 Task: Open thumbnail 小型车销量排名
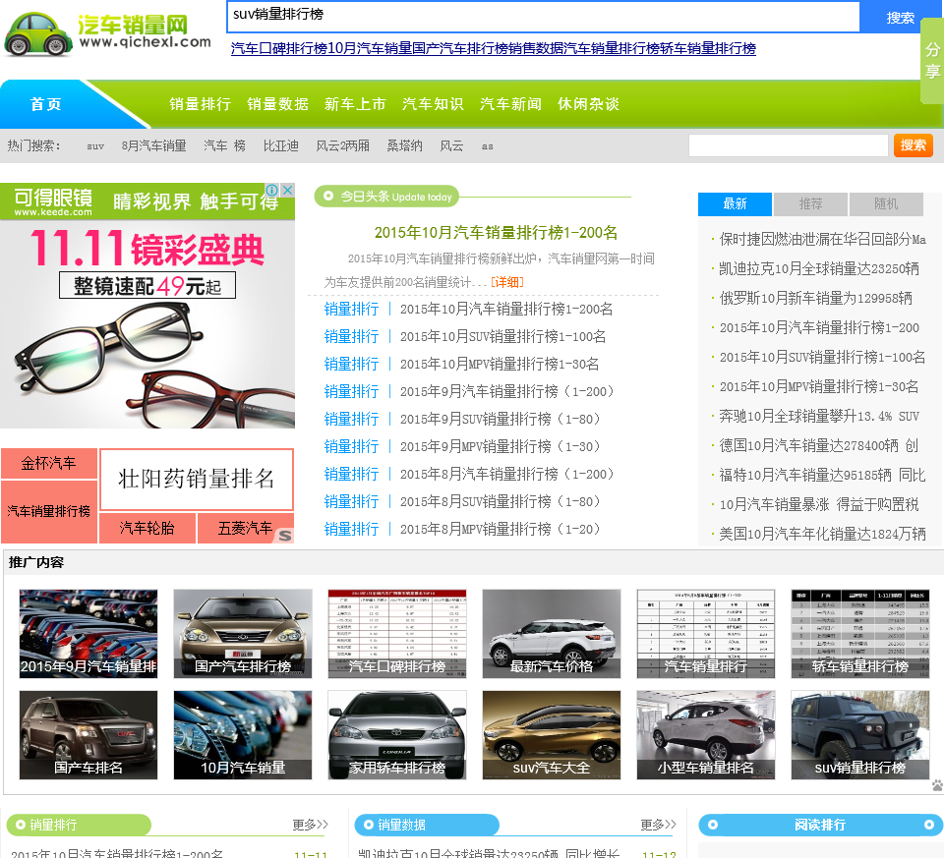coord(706,734)
